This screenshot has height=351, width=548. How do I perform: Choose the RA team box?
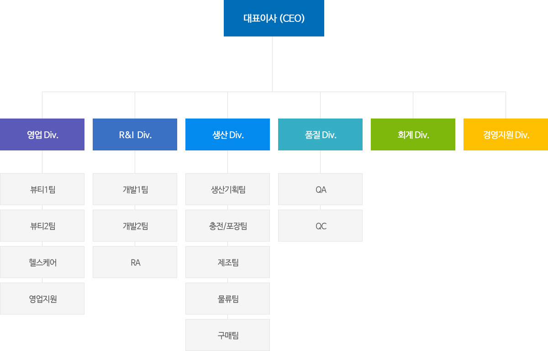[135, 262]
